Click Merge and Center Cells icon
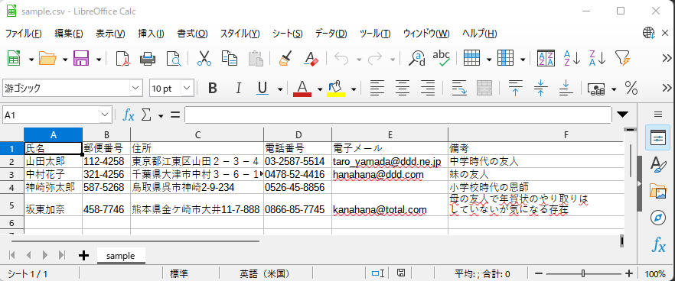Viewport: 675px width, 281px height. point(484,89)
